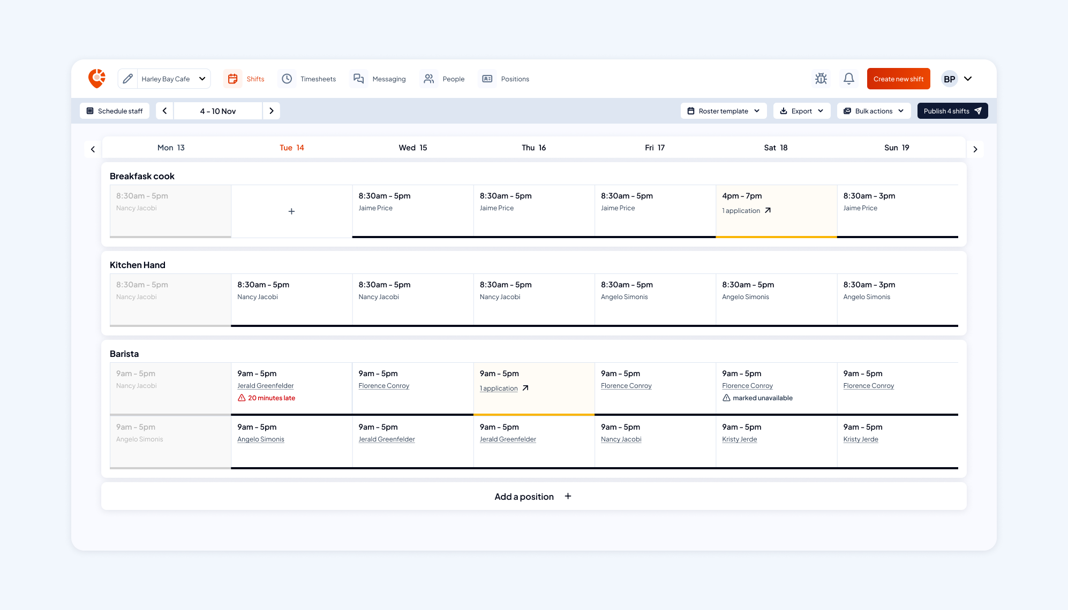Image resolution: width=1068 pixels, height=610 pixels.
Task: Open the Export dropdown
Action: click(x=802, y=111)
